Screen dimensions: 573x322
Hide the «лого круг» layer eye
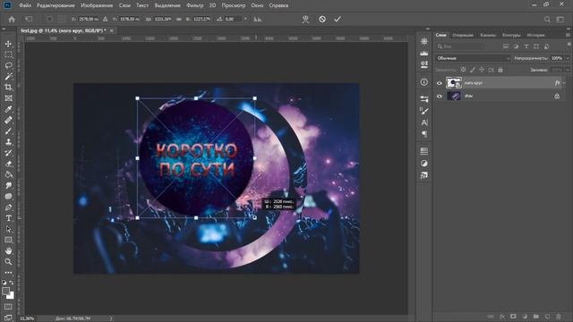pos(440,83)
